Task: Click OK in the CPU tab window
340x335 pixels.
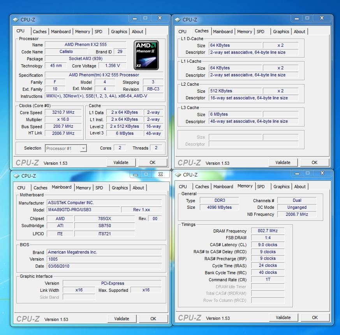Action: coord(152,162)
